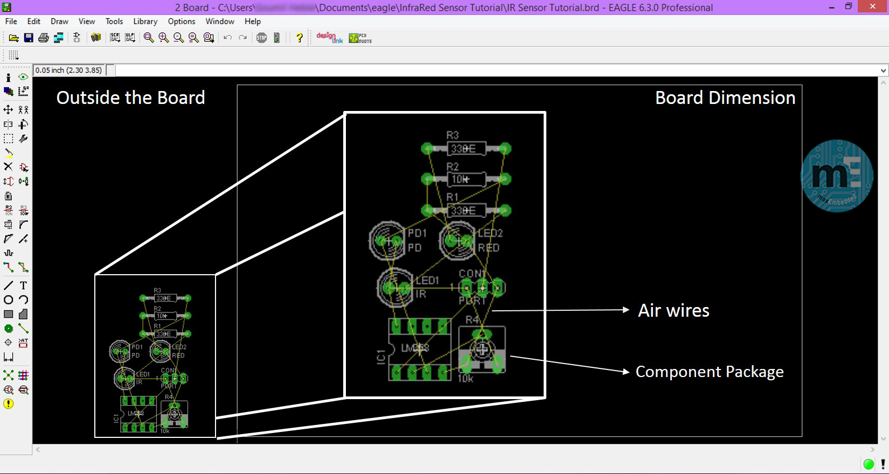Toggle the Lock tool

[8, 196]
